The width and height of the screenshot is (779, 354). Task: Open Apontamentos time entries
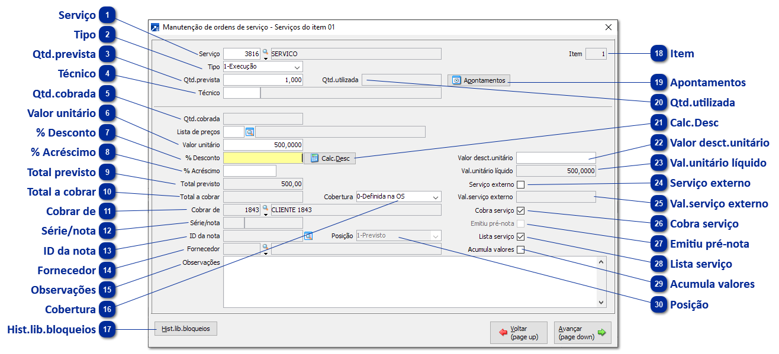coord(478,80)
